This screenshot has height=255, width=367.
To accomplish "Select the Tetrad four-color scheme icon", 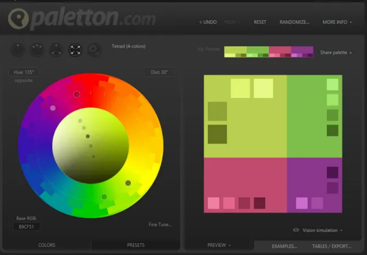I will (75, 50).
